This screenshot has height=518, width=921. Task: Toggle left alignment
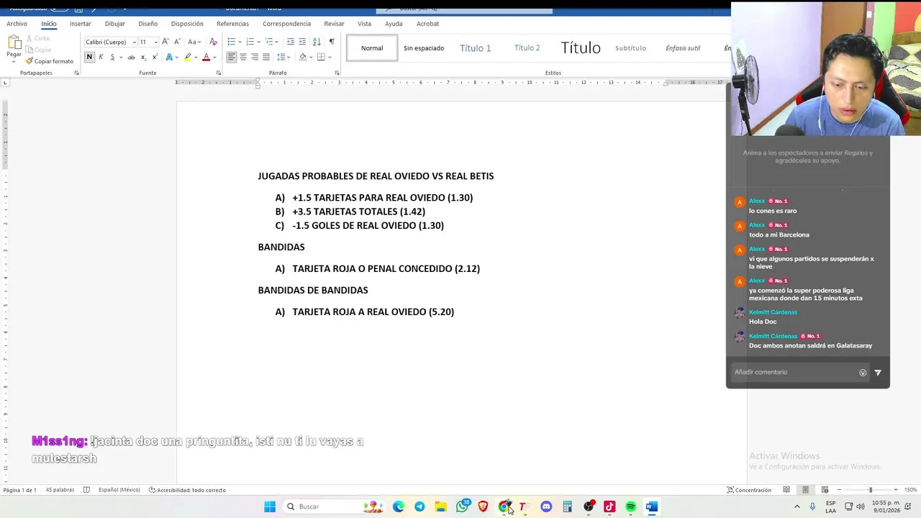[x=232, y=57]
